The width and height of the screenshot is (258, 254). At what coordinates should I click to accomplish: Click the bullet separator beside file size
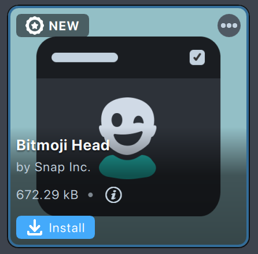(90, 195)
